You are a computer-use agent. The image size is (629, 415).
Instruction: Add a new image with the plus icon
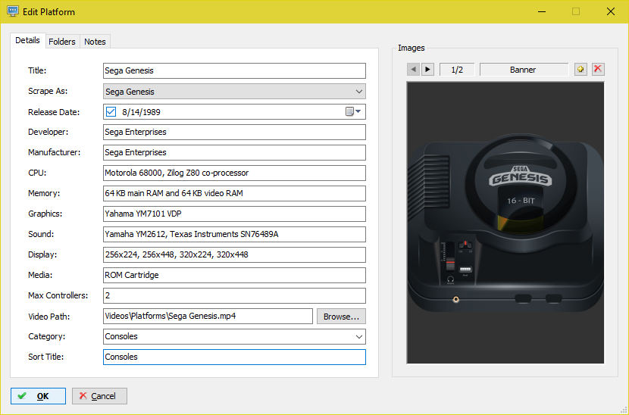pos(580,70)
